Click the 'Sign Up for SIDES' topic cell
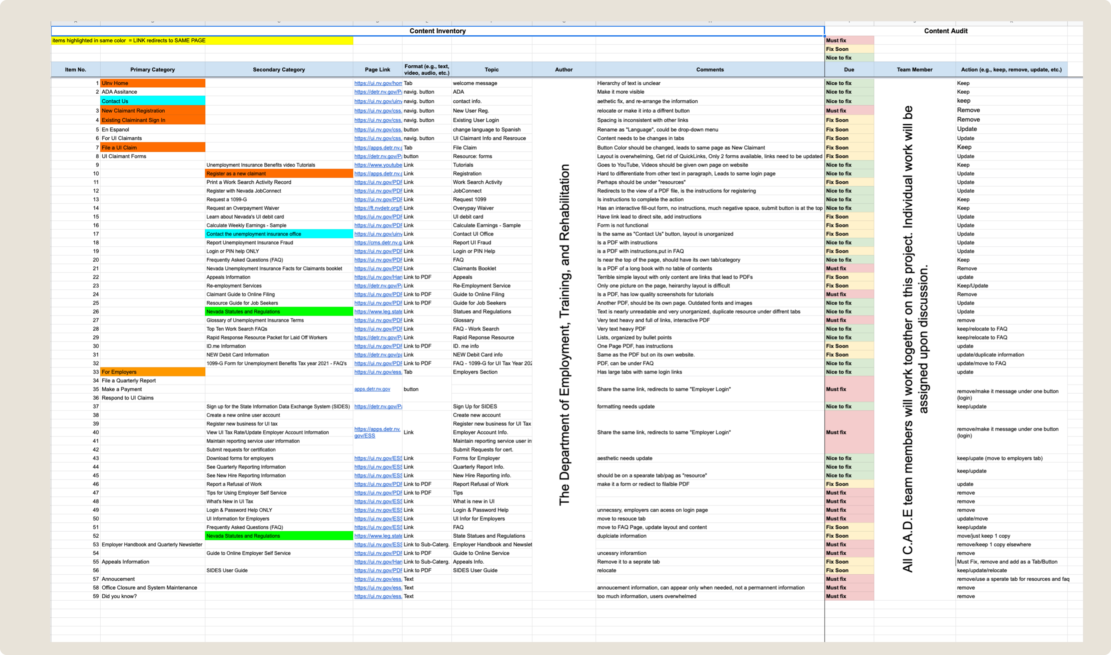The height and width of the screenshot is (655, 1111). pyautogui.click(x=492, y=407)
